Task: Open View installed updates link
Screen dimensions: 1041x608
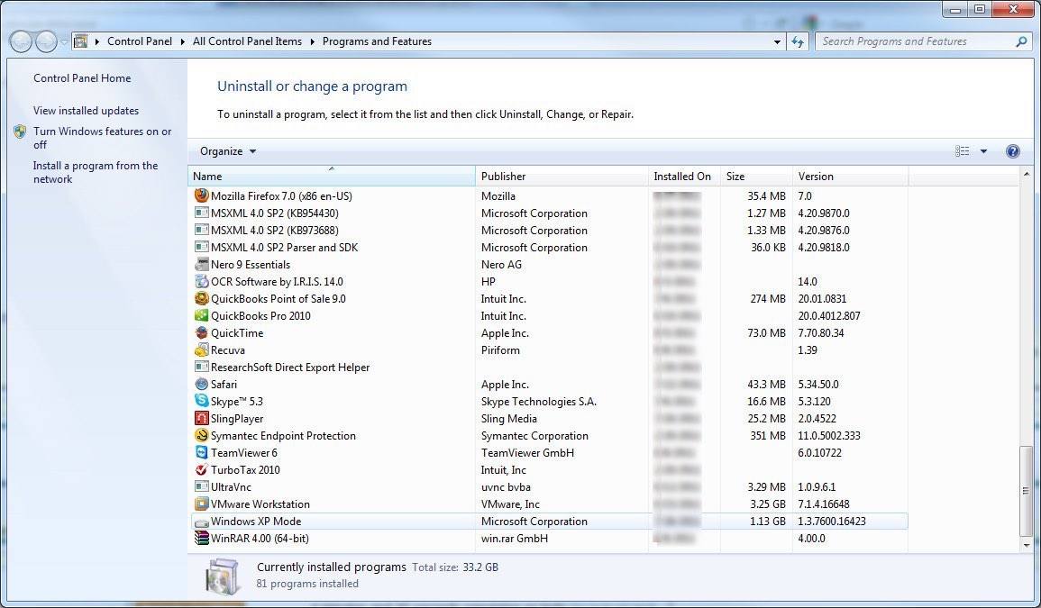Action: coord(87,111)
